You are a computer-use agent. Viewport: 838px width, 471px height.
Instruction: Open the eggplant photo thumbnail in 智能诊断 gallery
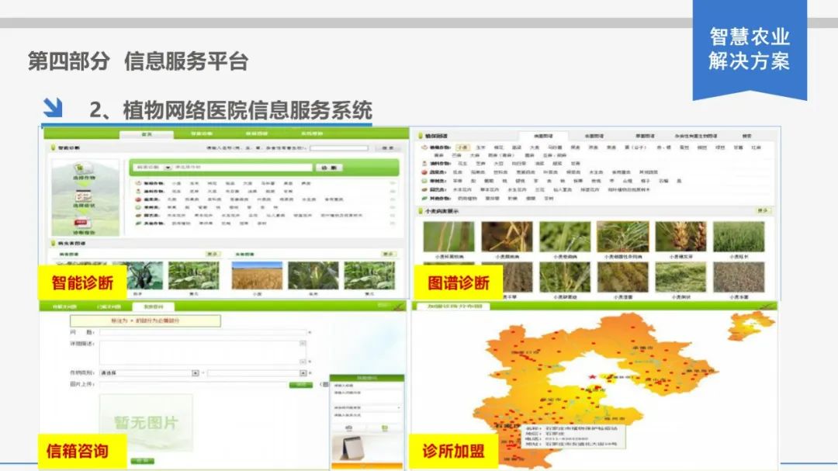tap(145, 275)
